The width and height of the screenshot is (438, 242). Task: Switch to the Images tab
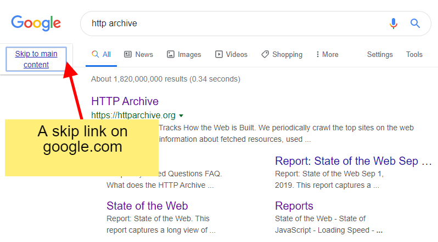coord(184,54)
